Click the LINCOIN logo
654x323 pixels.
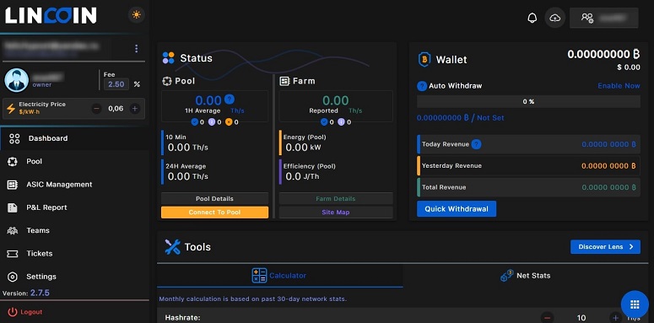(51, 16)
